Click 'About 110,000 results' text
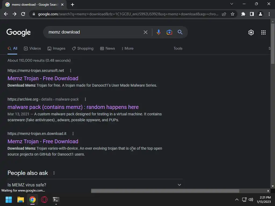This screenshot has width=275, height=206. point(39,60)
